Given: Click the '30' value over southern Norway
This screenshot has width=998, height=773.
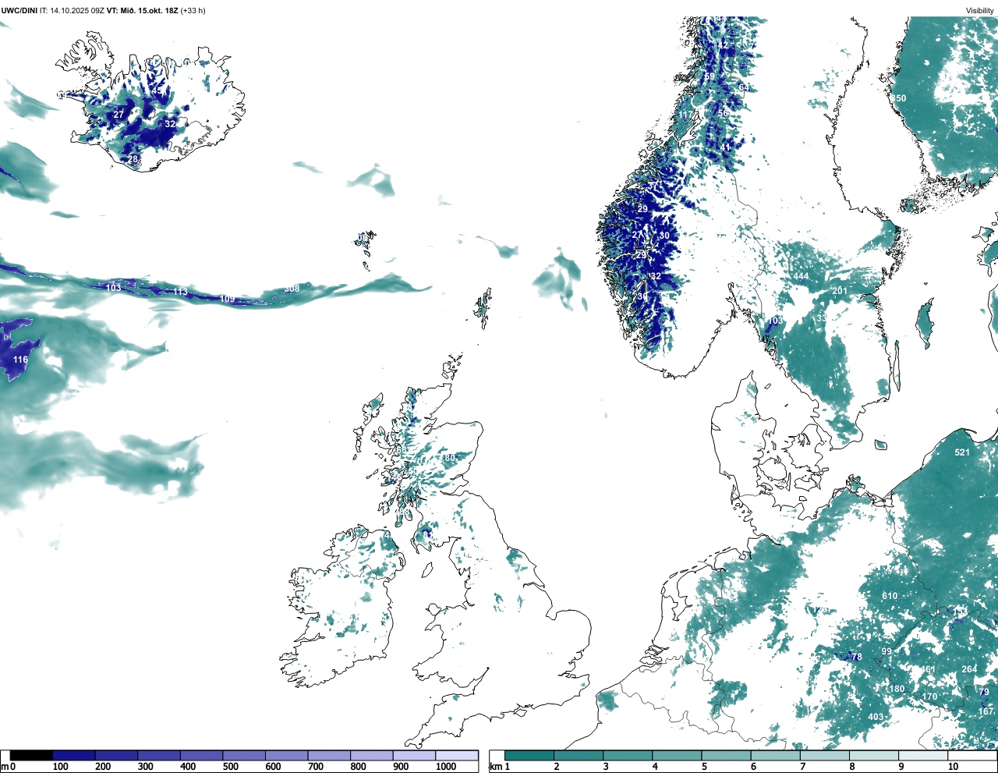Looking at the screenshot, I should coord(664,236).
